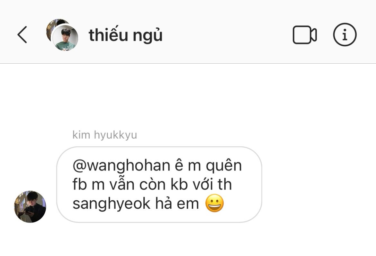Select the message bubble from kim hyukkyu
Image resolution: width=376 pixels, height=256 pixels.
pos(159,185)
